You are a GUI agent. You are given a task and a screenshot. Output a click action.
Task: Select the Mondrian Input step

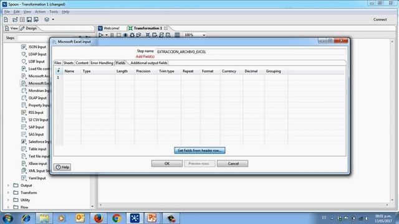point(36,91)
